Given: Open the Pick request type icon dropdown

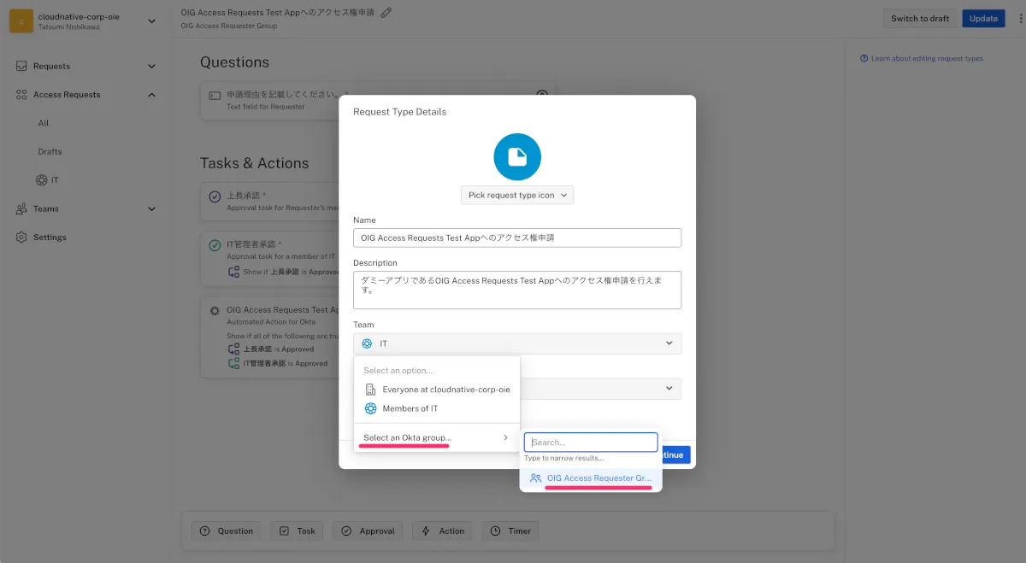Looking at the screenshot, I should click(517, 195).
